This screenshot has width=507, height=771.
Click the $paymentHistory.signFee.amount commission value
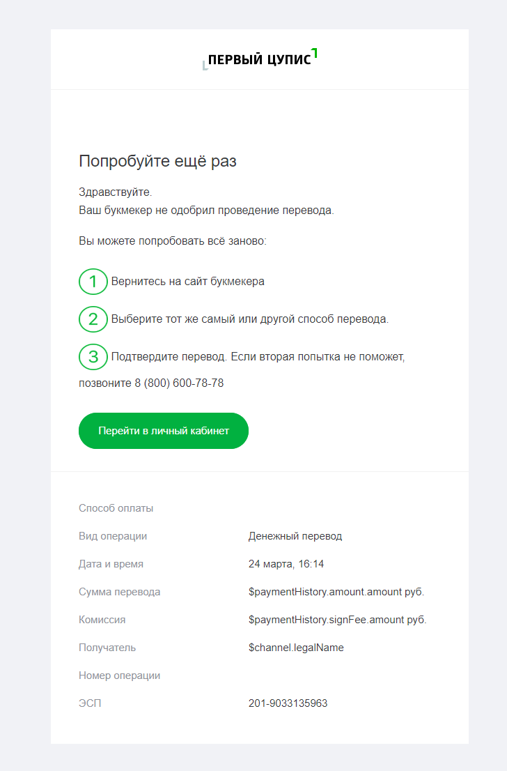coord(338,620)
